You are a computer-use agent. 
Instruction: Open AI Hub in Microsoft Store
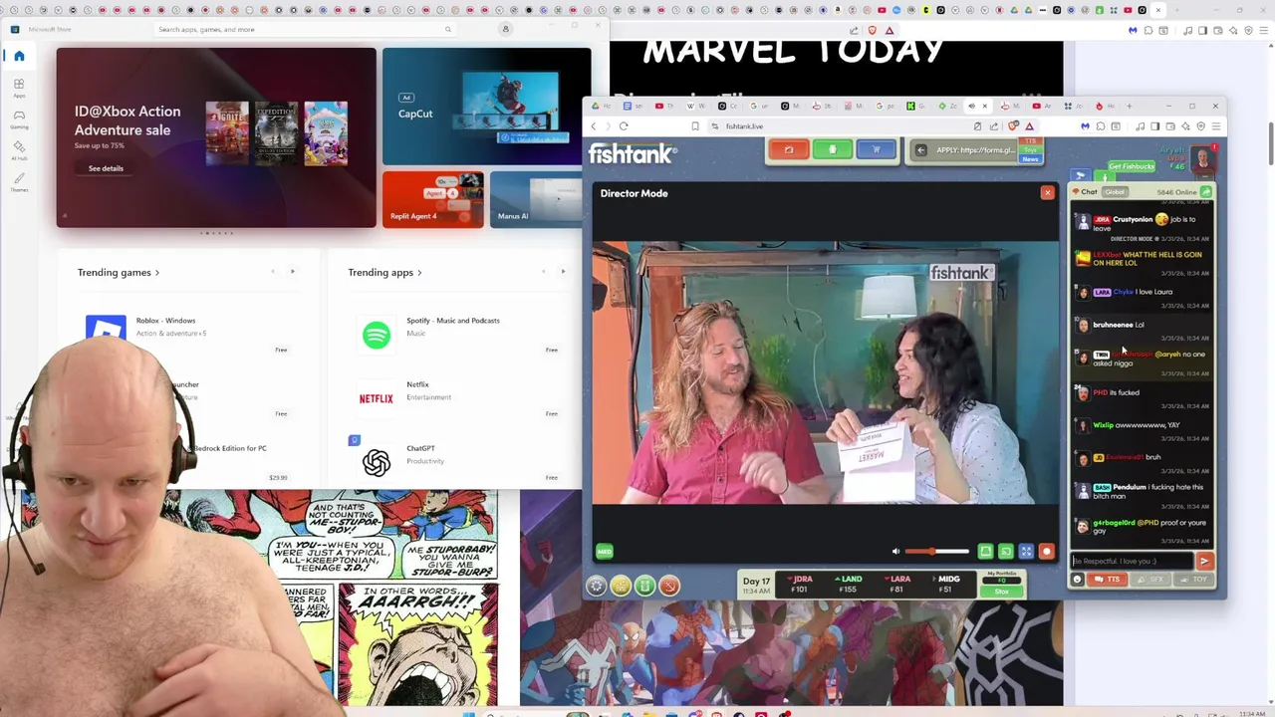click(18, 150)
